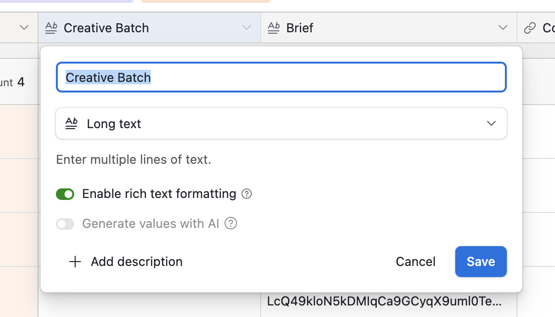Click the long text icon in field type selector
Viewport: 555px width, 317px height.
pos(71,124)
